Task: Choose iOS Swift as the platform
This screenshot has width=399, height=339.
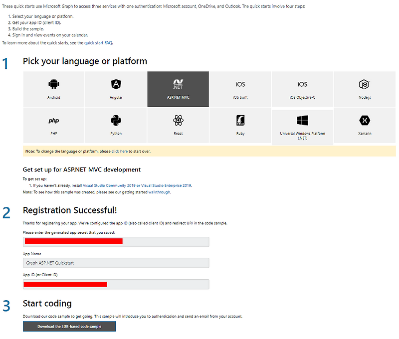Action: point(240,89)
